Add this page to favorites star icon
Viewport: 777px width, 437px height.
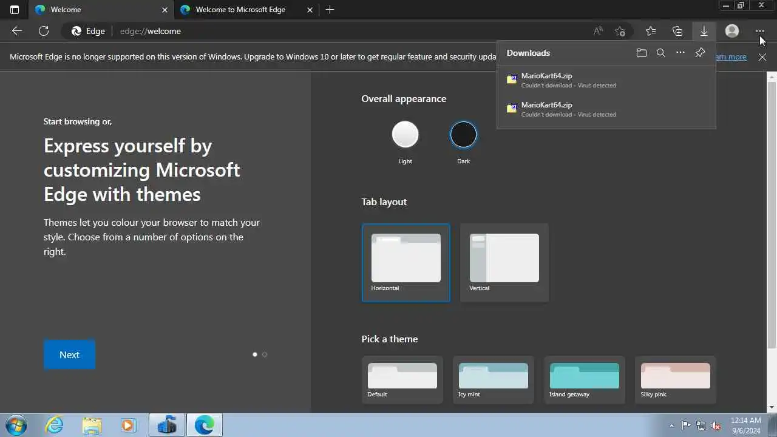click(620, 31)
